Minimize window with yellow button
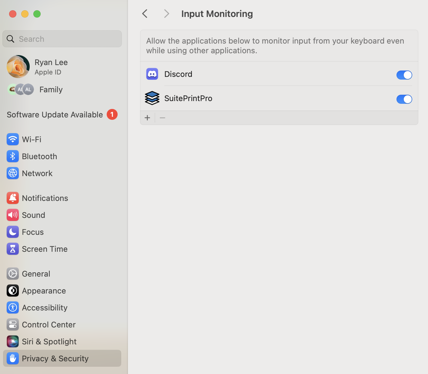Image resolution: width=428 pixels, height=374 pixels. pos(25,14)
